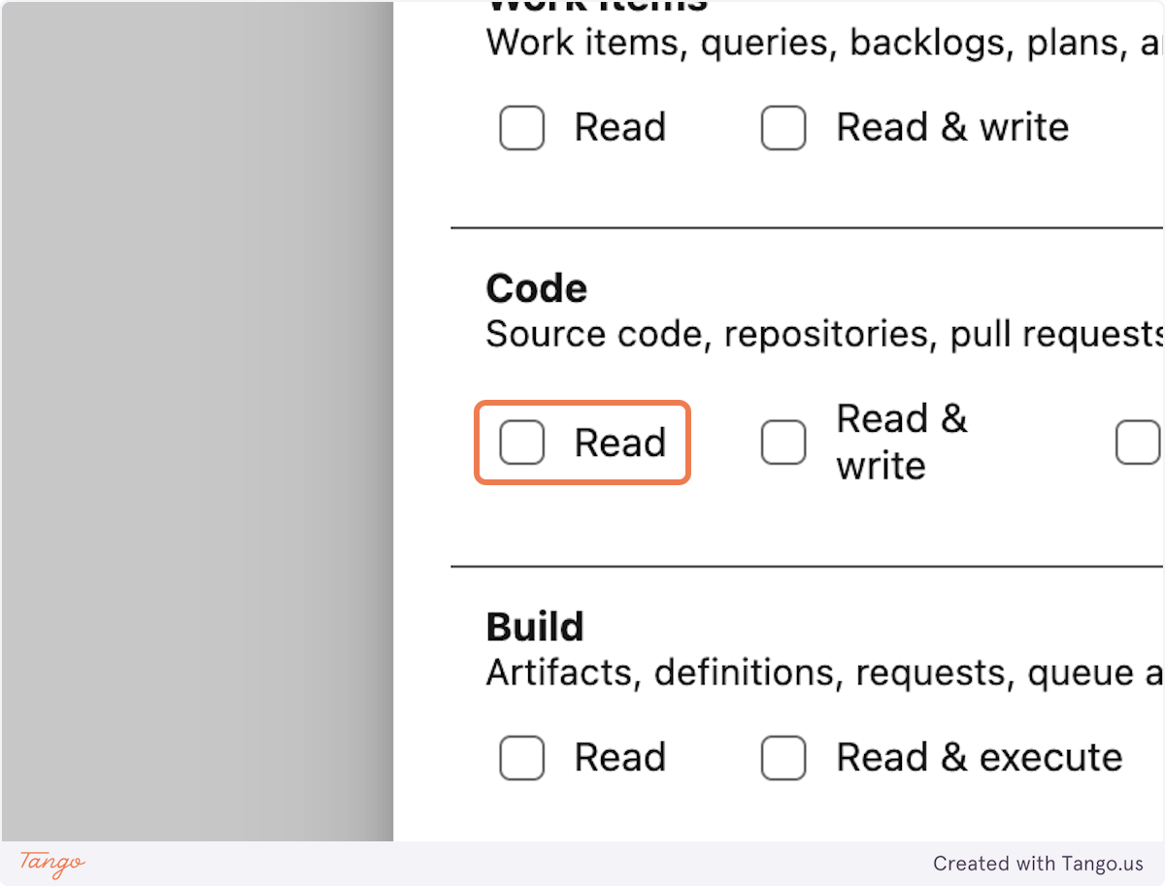Image resolution: width=1165 pixels, height=886 pixels.
Task: Enable Read & write for Work Items
Action: [x=783, y=127]
